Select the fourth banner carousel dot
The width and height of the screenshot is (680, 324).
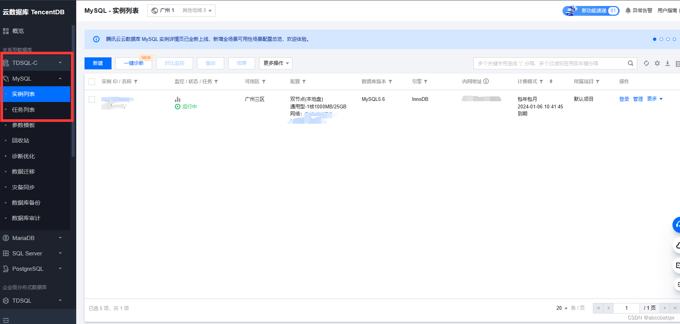tap(674, 39)
